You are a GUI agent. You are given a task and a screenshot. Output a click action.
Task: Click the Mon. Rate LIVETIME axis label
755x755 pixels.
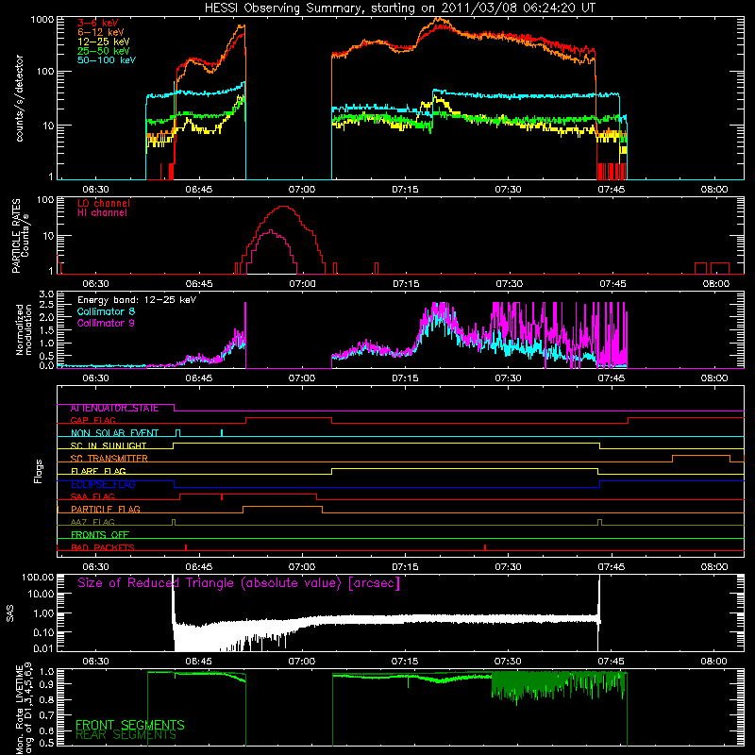click(24, 708)
